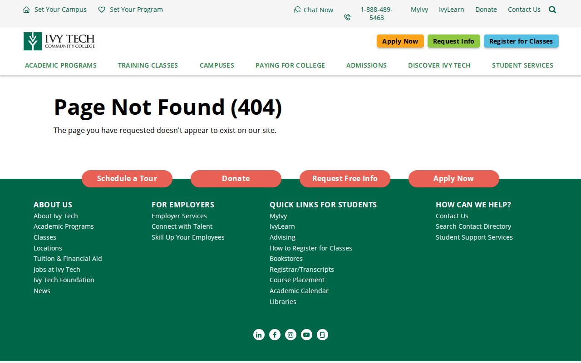Click the Chat Now bubble icon
The image size is (581, 363).
pyautogui.click(x=297, y=10)
